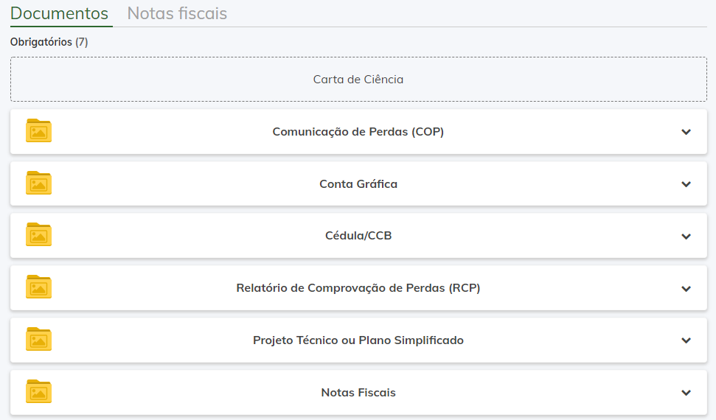Switch to the Notas fiscais tab

[177, 13]
